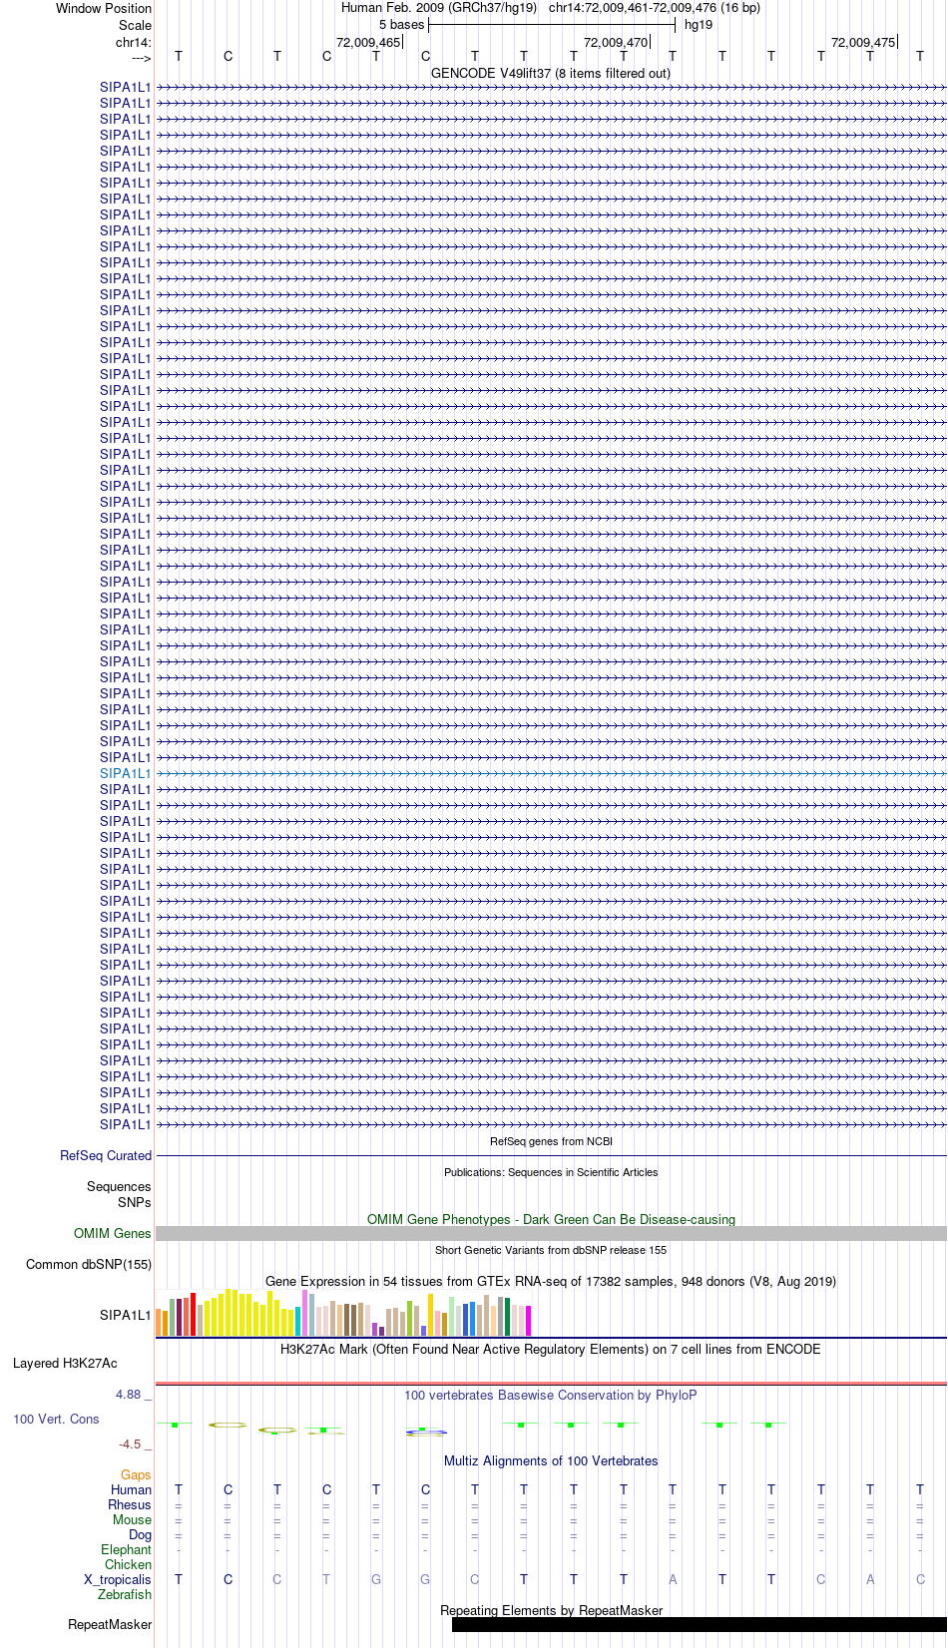Click the "X_tropicalis" species row label
948x1648 pixels.
pos(118,1579)
